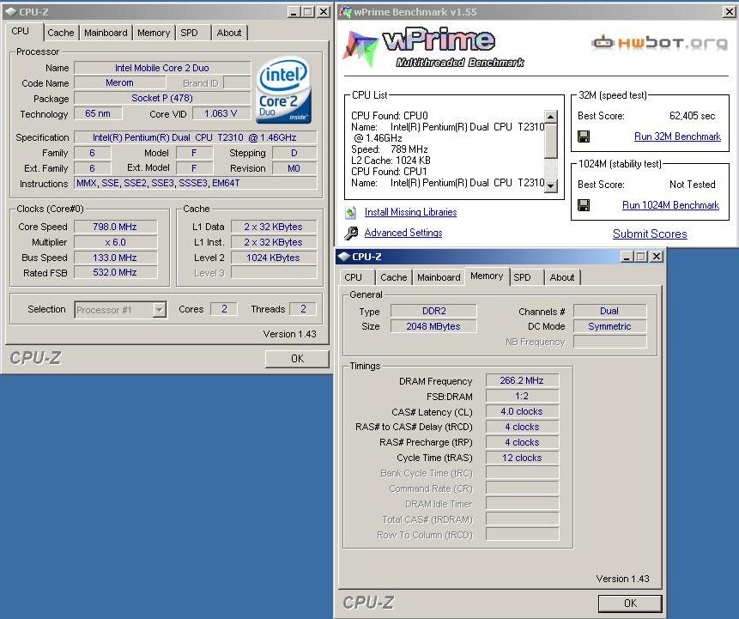
Task: Click the Core VID value 1.063 V
Action: click(x=221, y=113)
